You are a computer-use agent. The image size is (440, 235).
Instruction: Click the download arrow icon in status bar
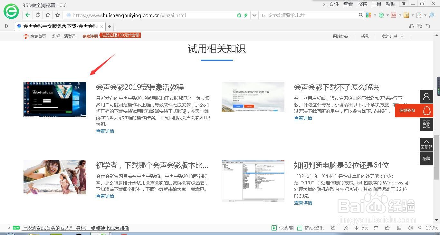point(356,228)
